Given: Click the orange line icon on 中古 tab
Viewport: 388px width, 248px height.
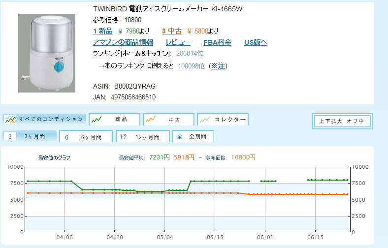Looking at the screenshot, I should coord(151,120).
